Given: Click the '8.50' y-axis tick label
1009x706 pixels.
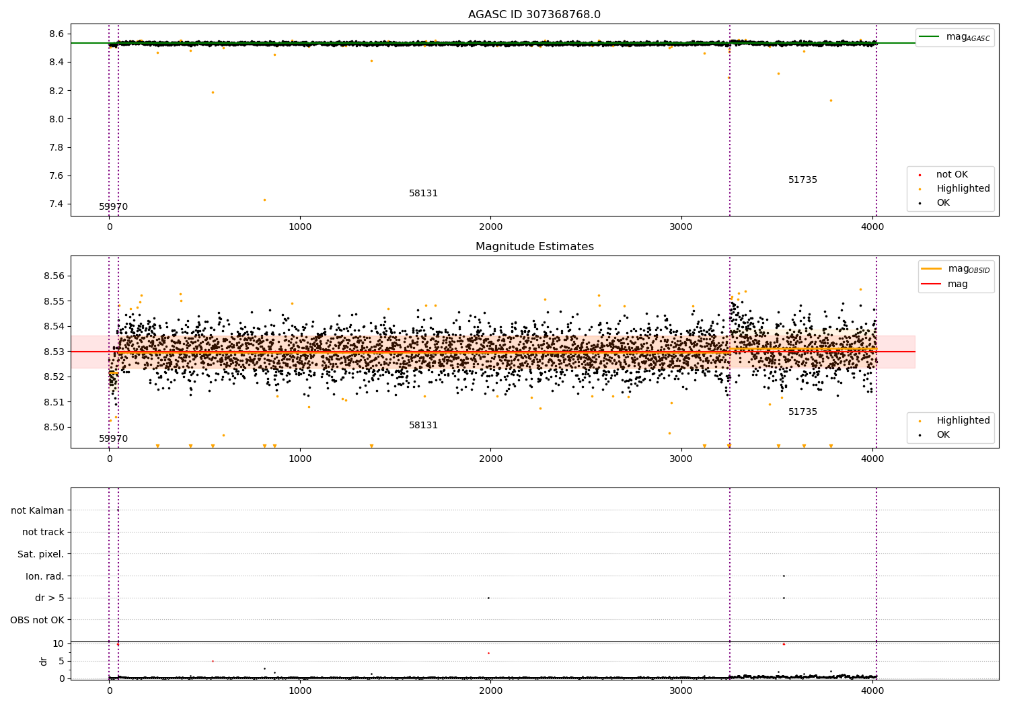Looking at the screenshot, I should click(x=54, y=428).
